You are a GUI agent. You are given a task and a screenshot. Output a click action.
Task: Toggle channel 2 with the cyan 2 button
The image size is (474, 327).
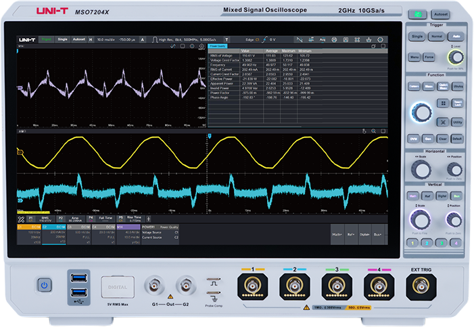click(x=427, y=243)
